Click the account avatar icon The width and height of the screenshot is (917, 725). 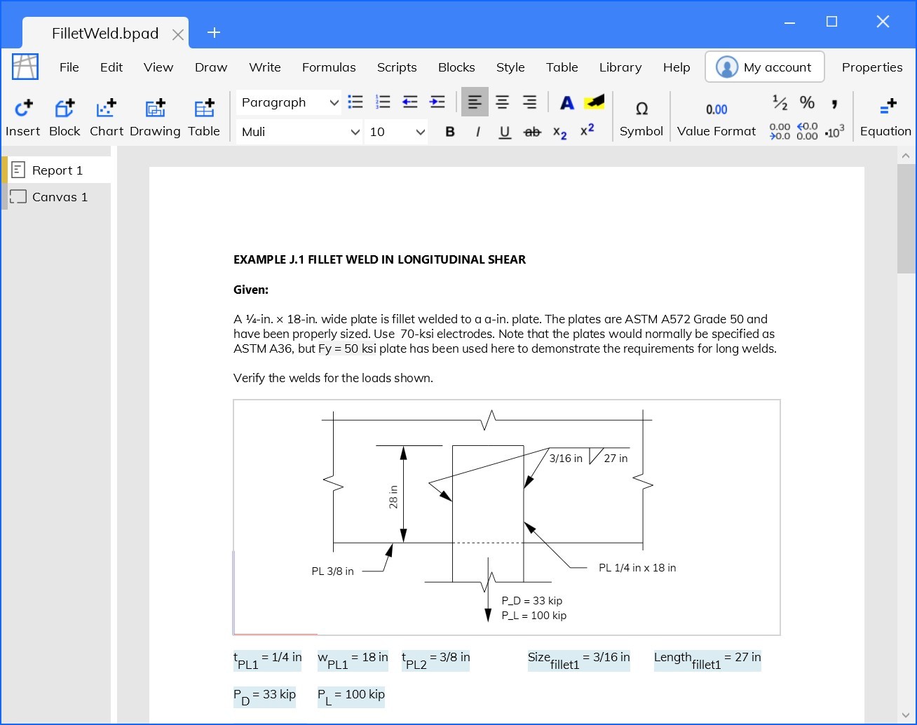727,67
